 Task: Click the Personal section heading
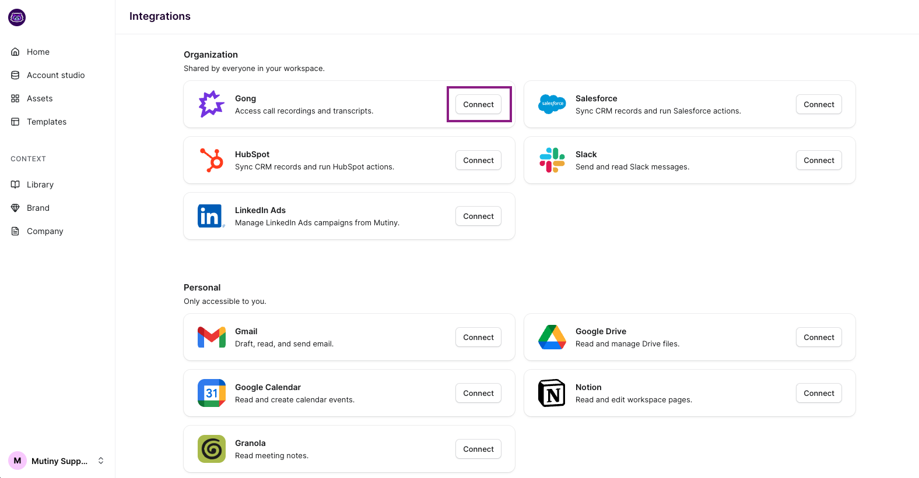coord(202,288)
